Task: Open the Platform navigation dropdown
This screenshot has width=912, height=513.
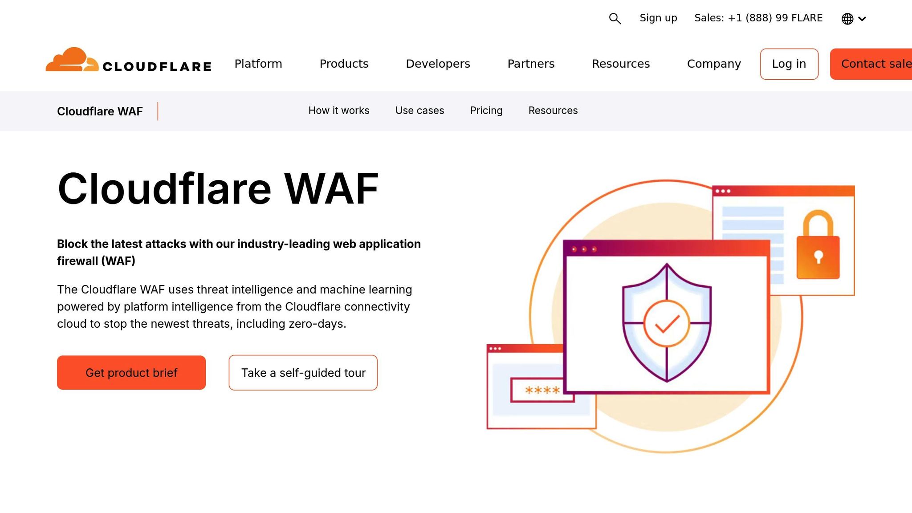Action: tap(258, 64)
